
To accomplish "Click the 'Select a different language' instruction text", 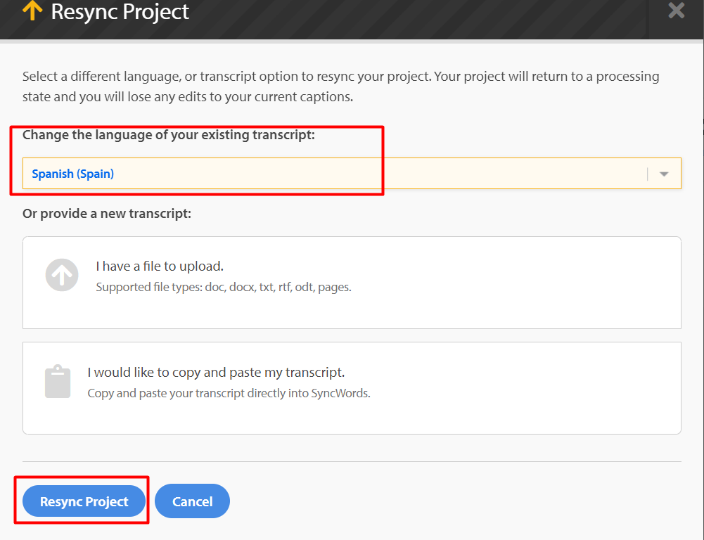I will [341, 86].
